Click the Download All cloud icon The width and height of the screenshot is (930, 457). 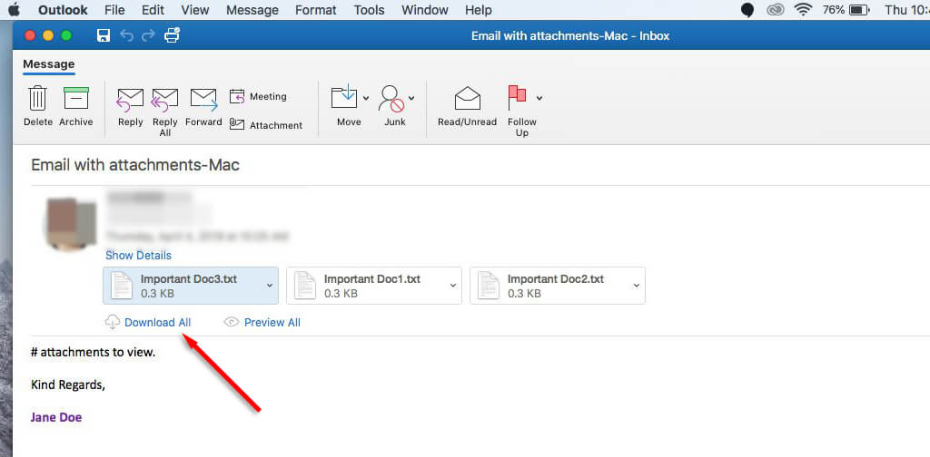pos(112,323)
